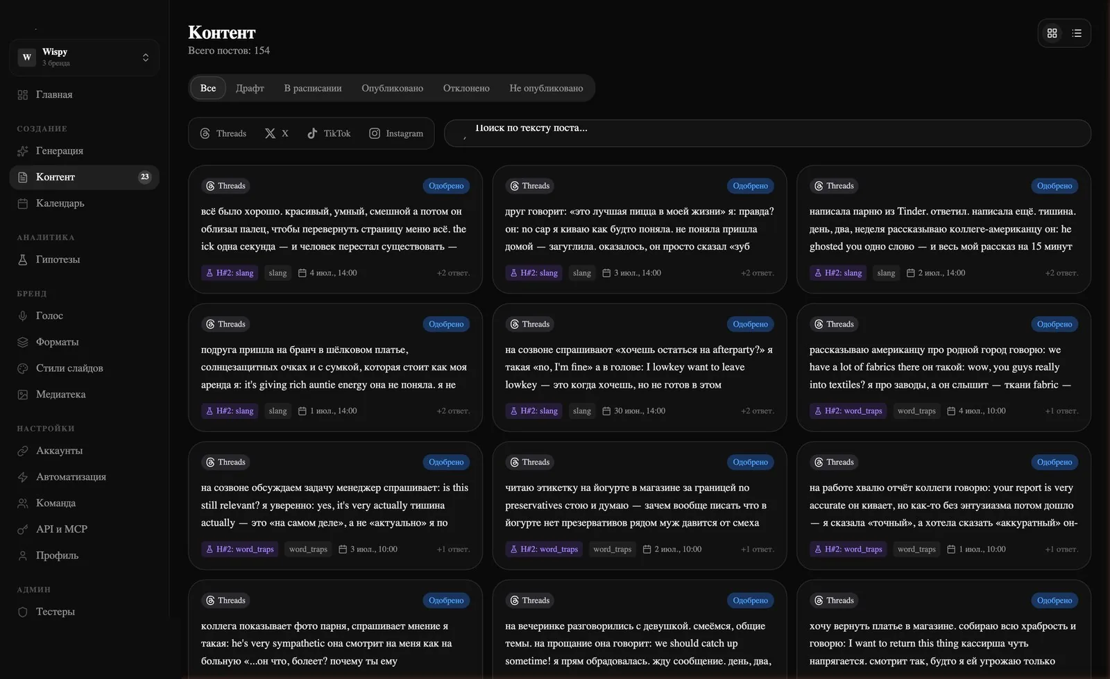
Task: Select the Драфт tab
Action: (x=250, y=88)
